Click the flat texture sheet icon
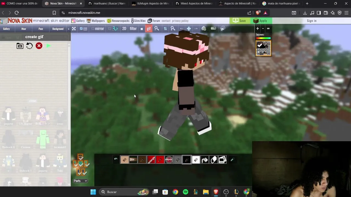This screenshot has width=351, height=197. (213, 28)
